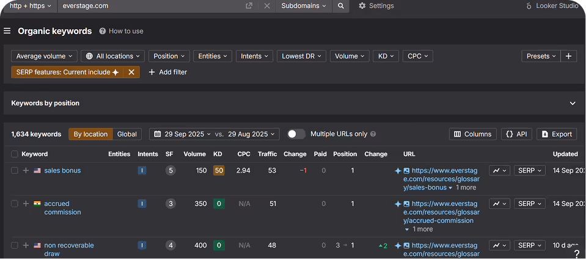Click the SF count 3 badge for accrued commission
586x259 pixels.
[x=171, y=204]
